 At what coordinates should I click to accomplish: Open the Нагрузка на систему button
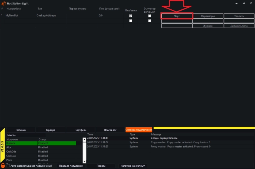pyautogui.click(x=133, y=166)
